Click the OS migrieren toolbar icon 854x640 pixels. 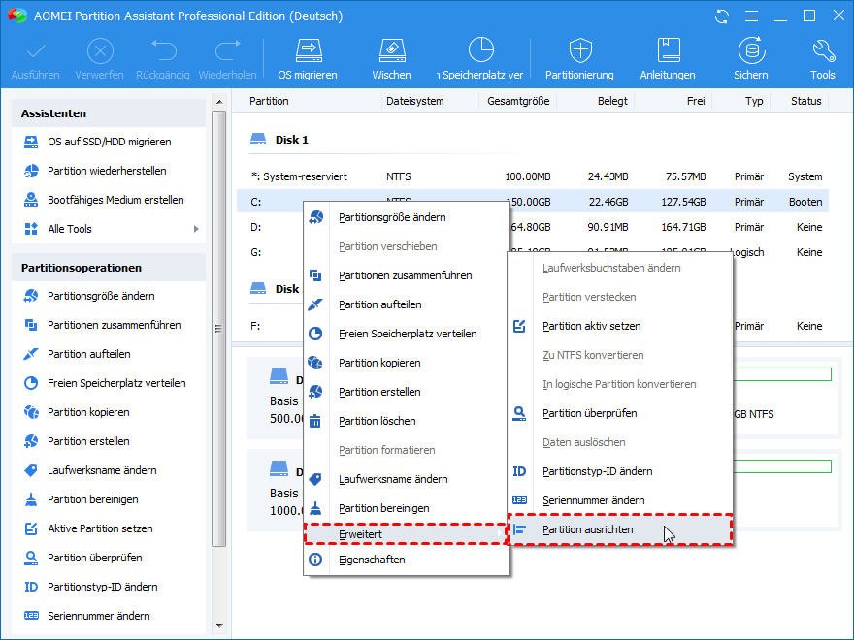[x=309, y=51]
